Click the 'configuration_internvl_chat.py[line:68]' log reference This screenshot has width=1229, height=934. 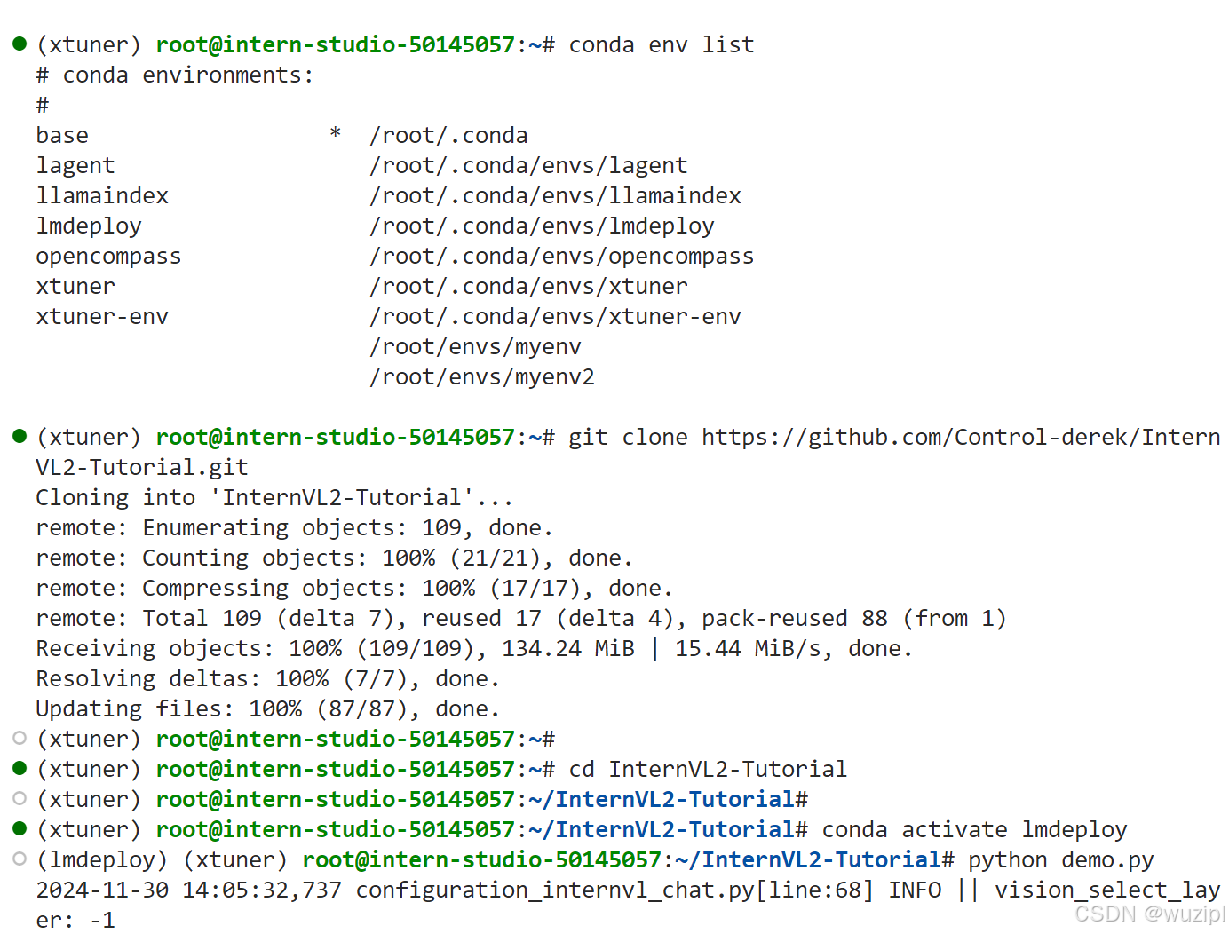[x=614, y=890]
